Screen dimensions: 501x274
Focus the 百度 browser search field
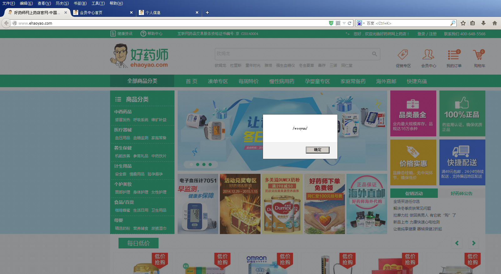pos(407,23)
